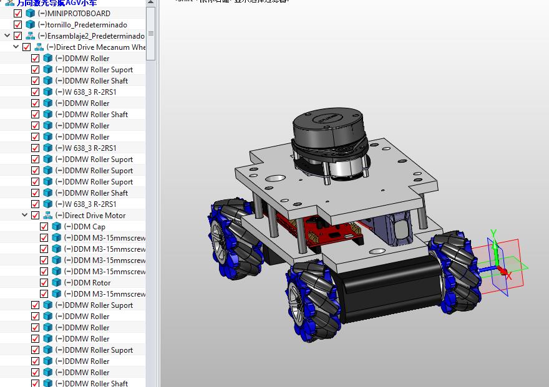Select the MINIPROTOBOARD tree row
Screen dimensions: 549x387
click(72, 14)
